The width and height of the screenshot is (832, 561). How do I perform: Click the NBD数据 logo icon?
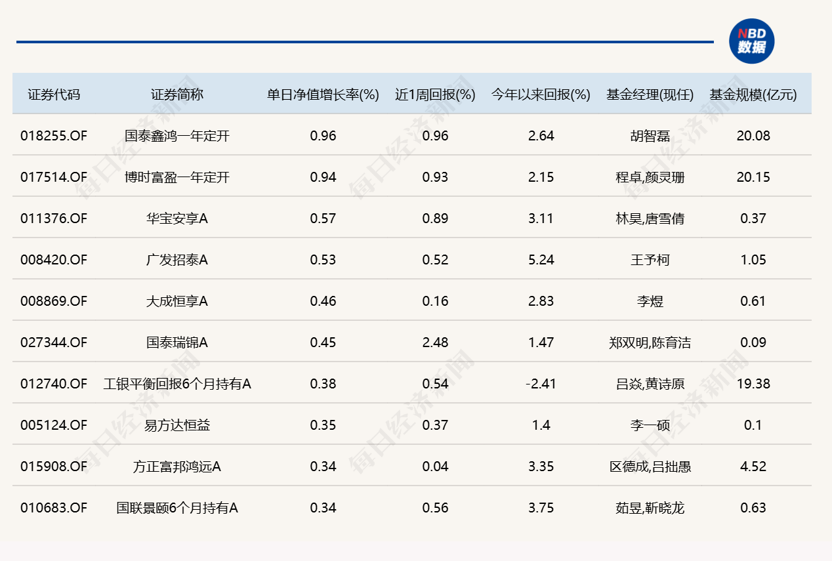[752, 41]
